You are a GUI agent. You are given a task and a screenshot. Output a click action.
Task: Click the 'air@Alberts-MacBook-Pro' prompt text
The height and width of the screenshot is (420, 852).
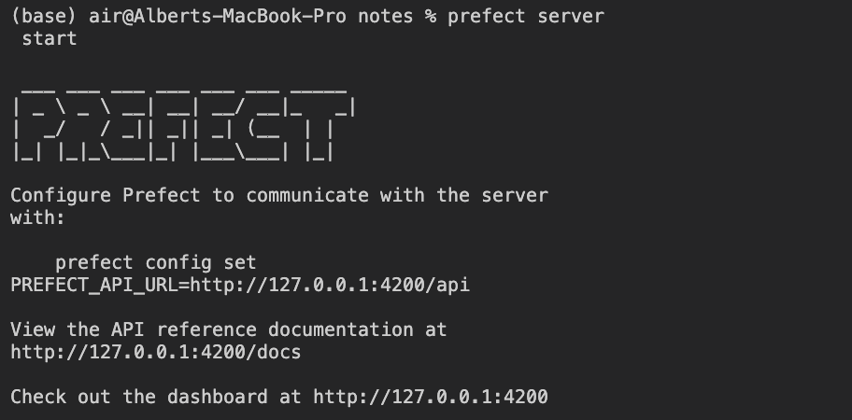click(x=218, y=16)
